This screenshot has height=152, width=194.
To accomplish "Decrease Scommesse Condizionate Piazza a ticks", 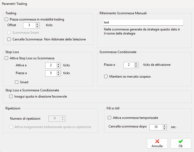I will pyautogui.click(x=136, y=66).
